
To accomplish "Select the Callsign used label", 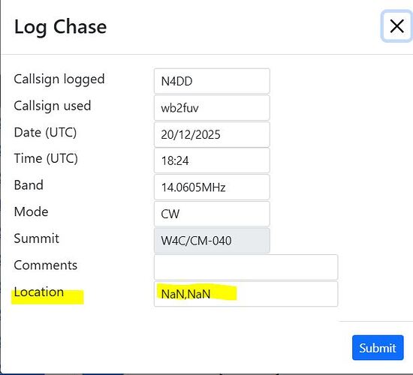I will tap(53, 106).
